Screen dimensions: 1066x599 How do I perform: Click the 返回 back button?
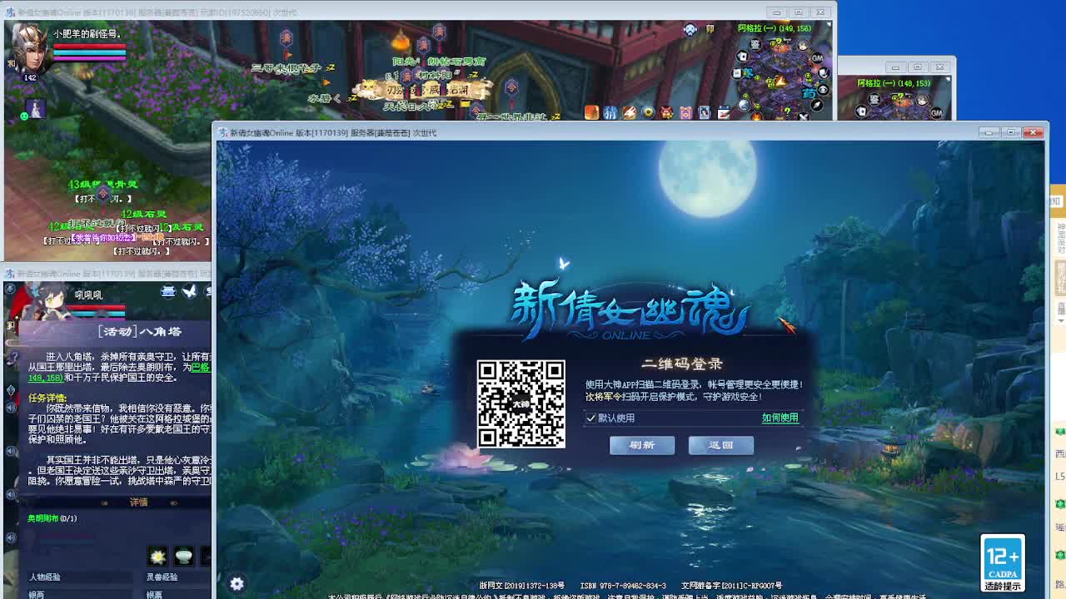tap(721, 445)
